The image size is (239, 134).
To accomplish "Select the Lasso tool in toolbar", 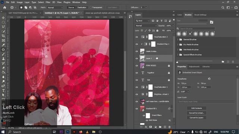I will (3, 27).
